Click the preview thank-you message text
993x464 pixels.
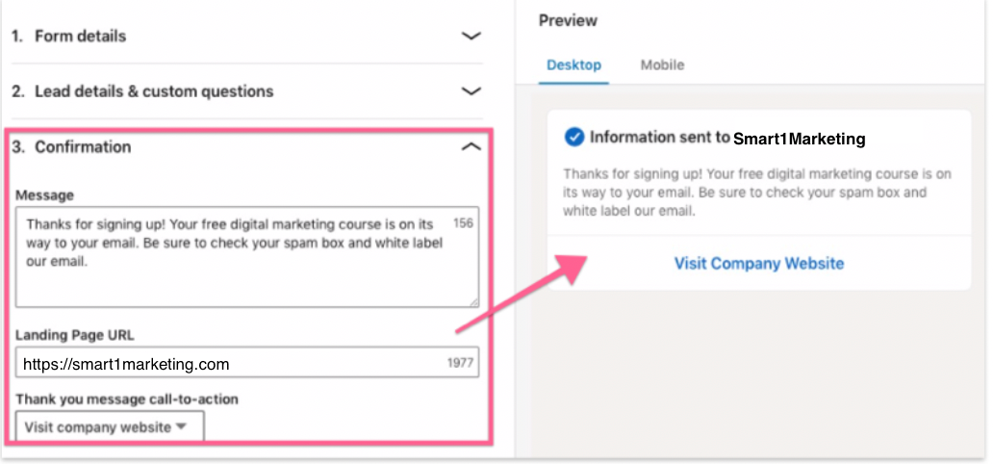pyautogui.click(x=756, y=192)
